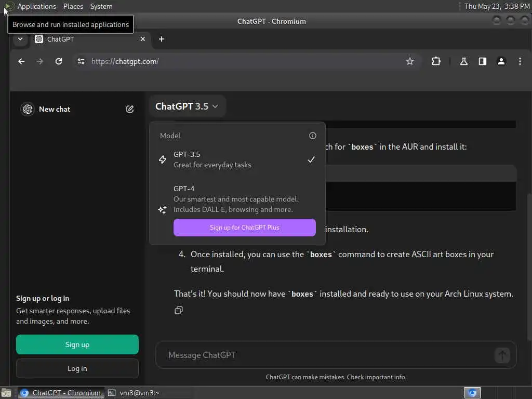Click the new chat compose icon
532x399 pixels.
click(129, 109)
